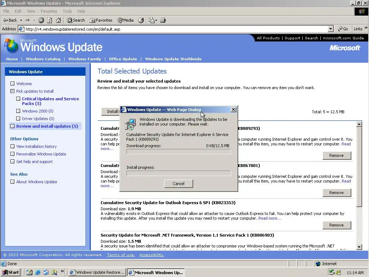Open the View menu
The height and width of the screenshot is (277, 369).
[31, 11]
